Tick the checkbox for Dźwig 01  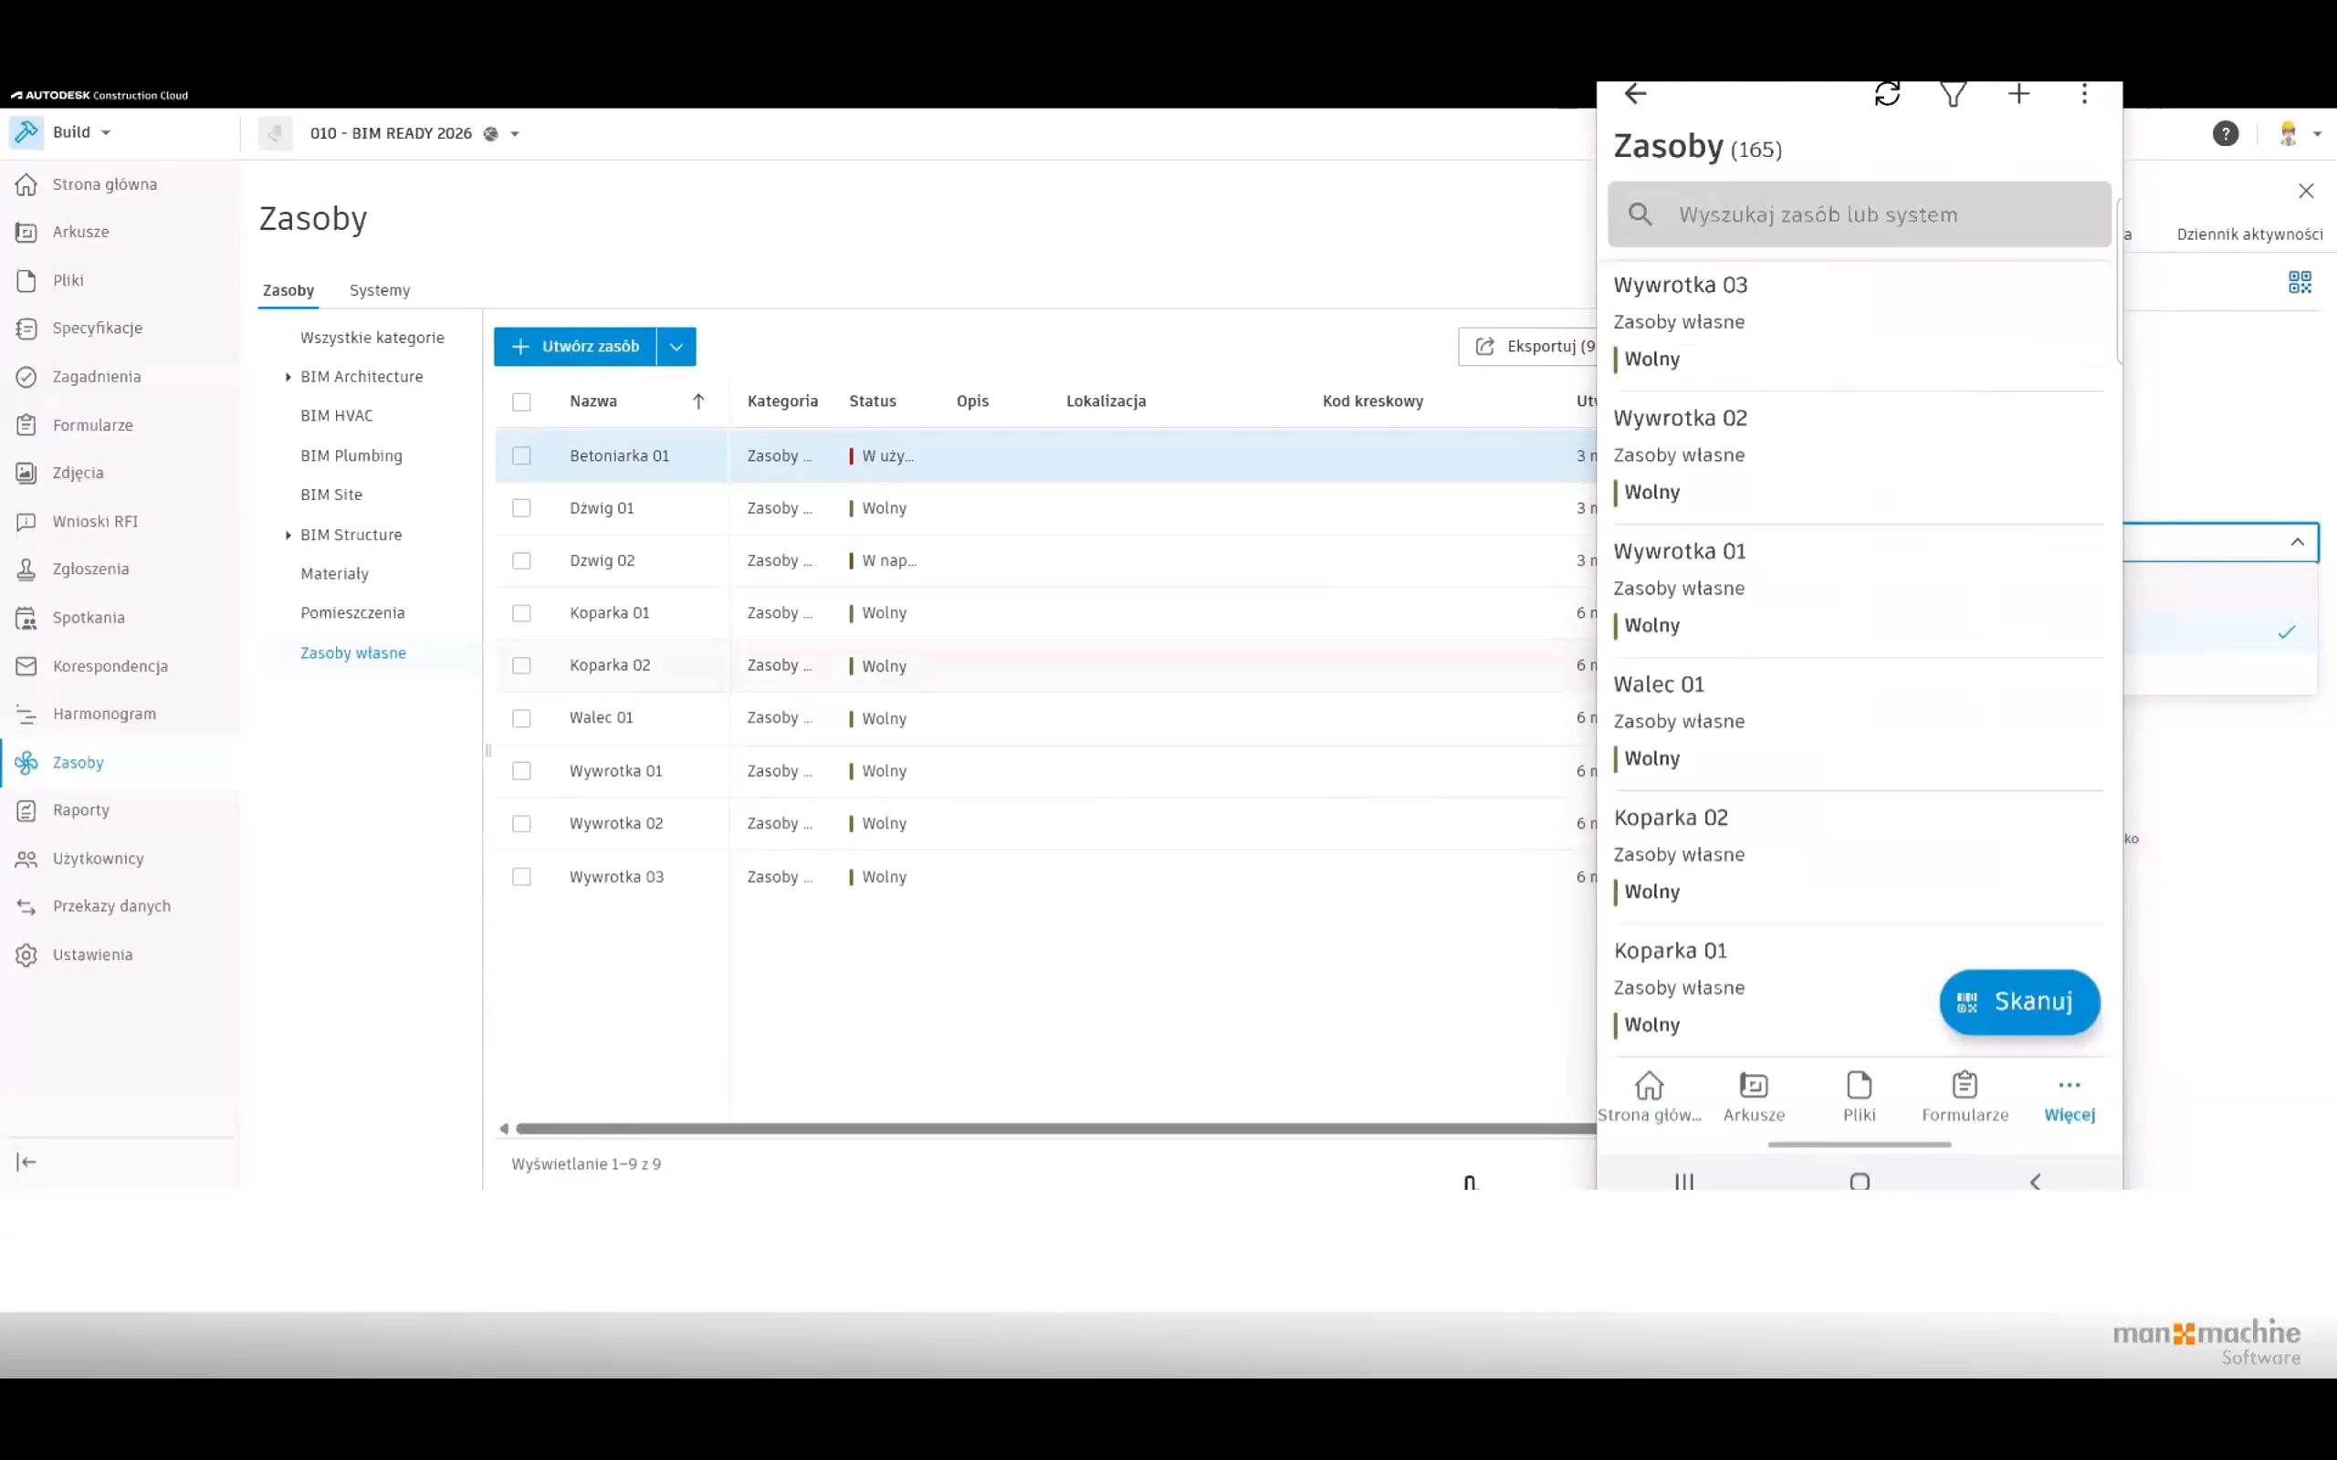521,508
